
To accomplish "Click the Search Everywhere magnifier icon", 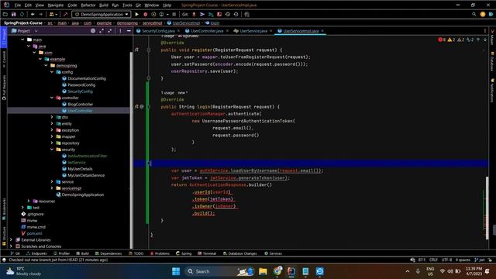I will click(x=474, y=14).
